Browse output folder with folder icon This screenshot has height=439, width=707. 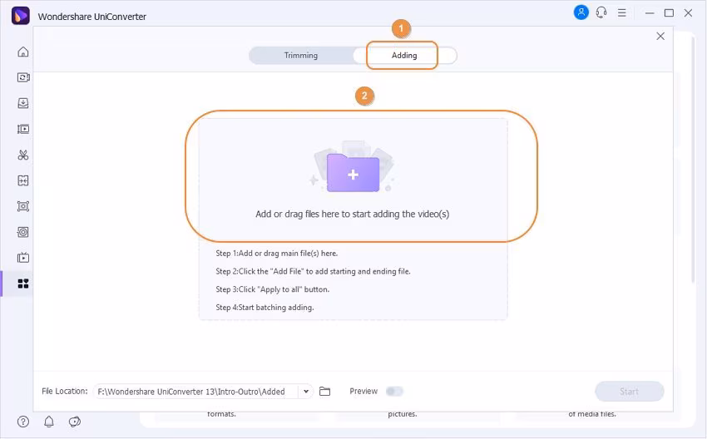pos(324,392)
